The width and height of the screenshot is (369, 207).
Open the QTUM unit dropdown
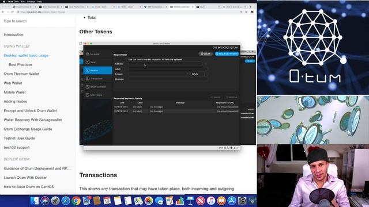click(x=199, y=74)
